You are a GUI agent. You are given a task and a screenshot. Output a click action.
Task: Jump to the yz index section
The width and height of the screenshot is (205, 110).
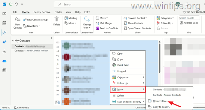pyautogui.click(x=57, y=95)
